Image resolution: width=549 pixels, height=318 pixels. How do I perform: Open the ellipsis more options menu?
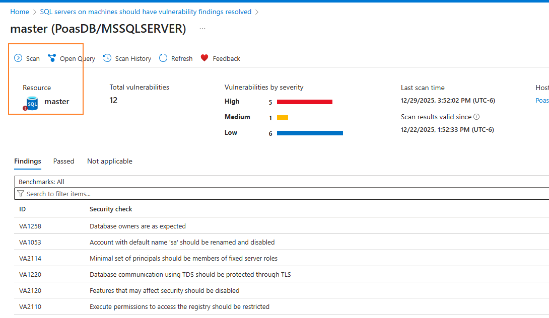(x=202, y=29)
